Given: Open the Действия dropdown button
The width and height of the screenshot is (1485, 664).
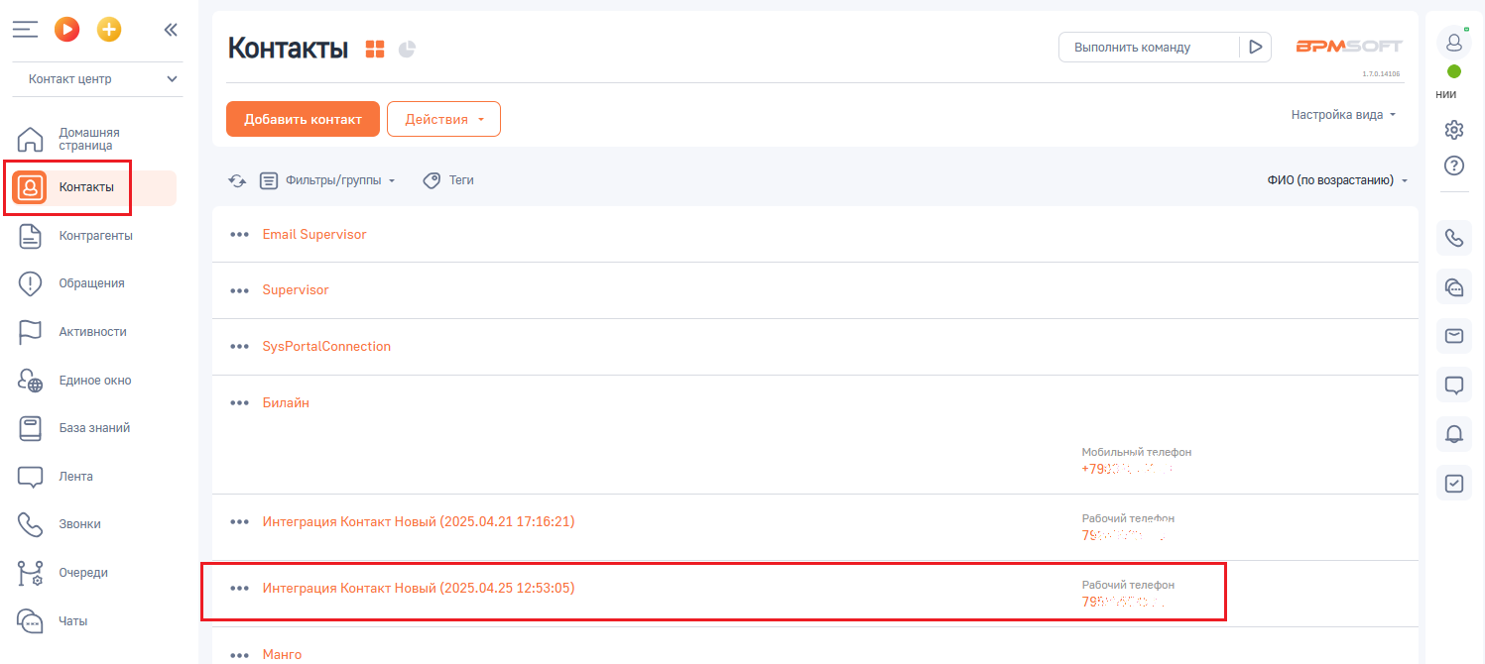Looking at the screenshot, I should [443, 119].
